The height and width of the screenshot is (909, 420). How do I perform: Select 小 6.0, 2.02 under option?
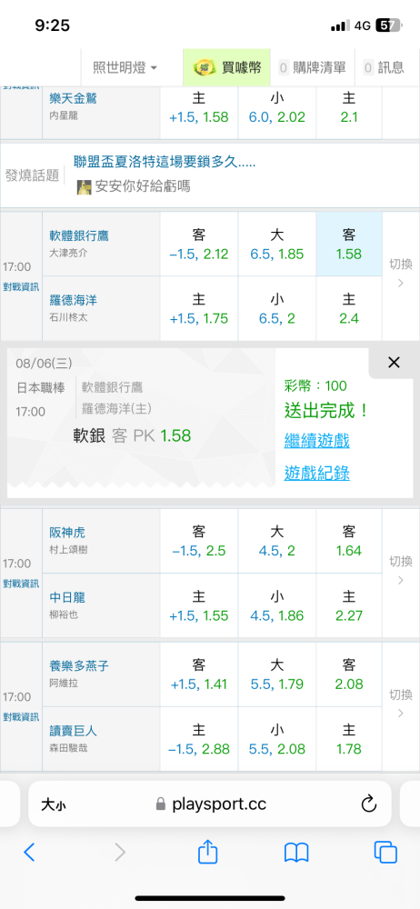click(x=276, y=113)
